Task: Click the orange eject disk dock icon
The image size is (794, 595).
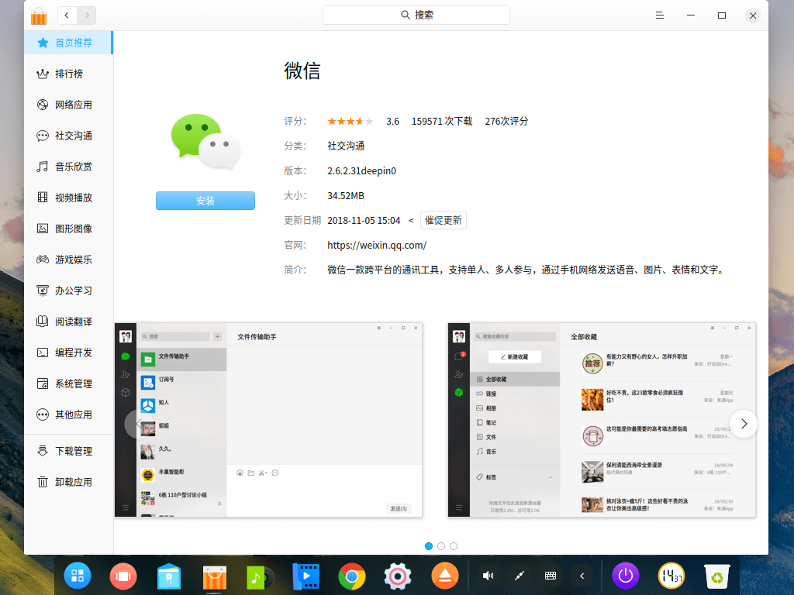Action: (x=444, y=576)
